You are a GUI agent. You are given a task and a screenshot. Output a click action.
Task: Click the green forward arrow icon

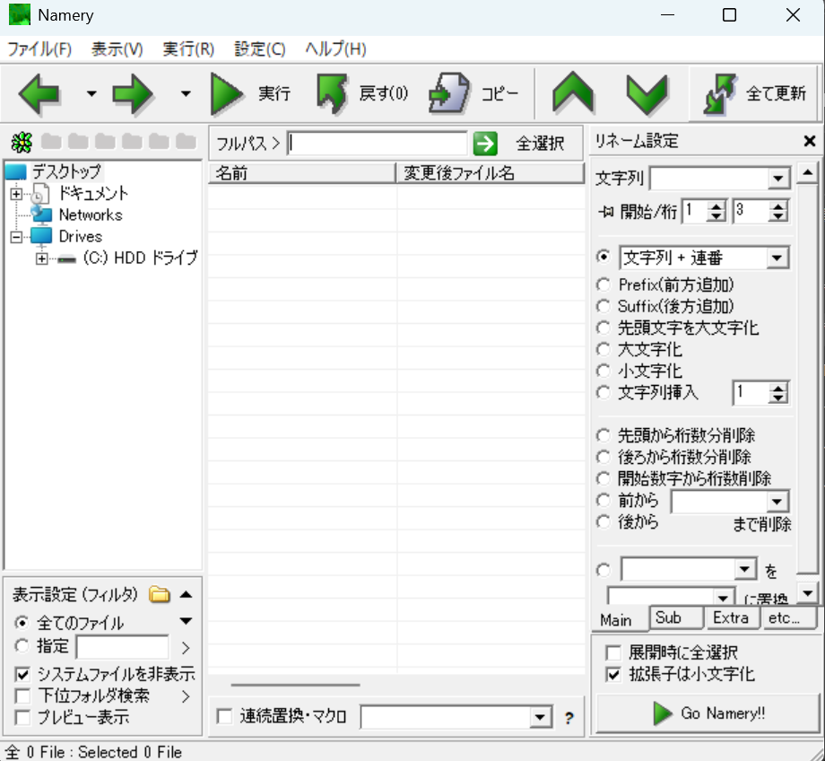134,93
